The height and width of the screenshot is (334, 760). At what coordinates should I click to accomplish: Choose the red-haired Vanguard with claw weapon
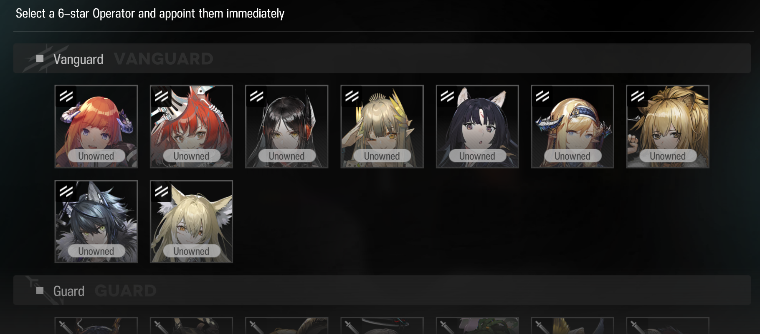click(x=191, y=127)
